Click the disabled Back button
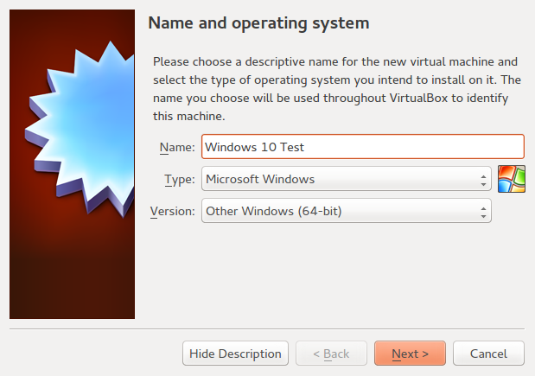Image resolution: width=535 pixels, height=376 pixels. point(331,354)
